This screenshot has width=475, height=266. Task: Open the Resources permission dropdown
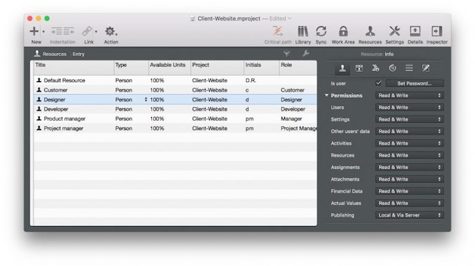pyautogui.click(x=409, y=155)
